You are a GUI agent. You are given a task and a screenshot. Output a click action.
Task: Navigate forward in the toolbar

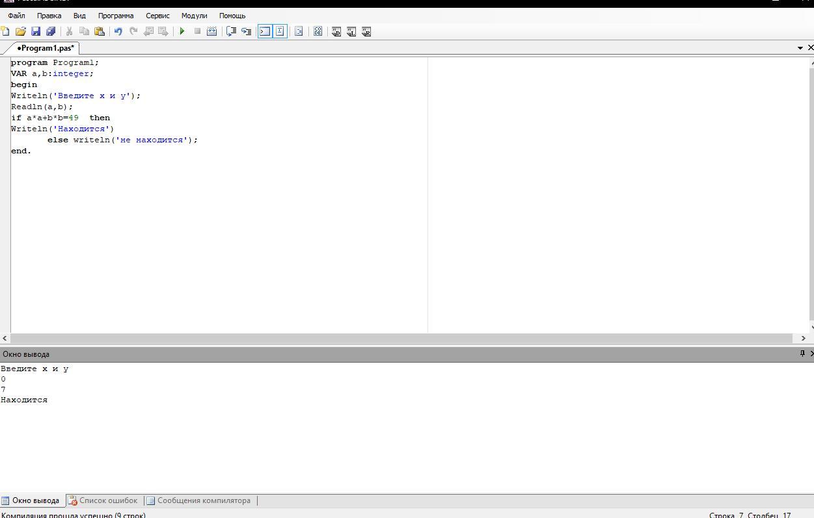pyautogui.click(x=163, y=31)
